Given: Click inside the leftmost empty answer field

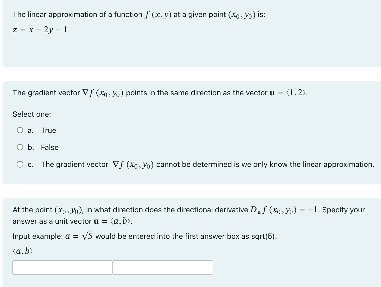Looking at the screenshot, I should click(x=62, y=267).
